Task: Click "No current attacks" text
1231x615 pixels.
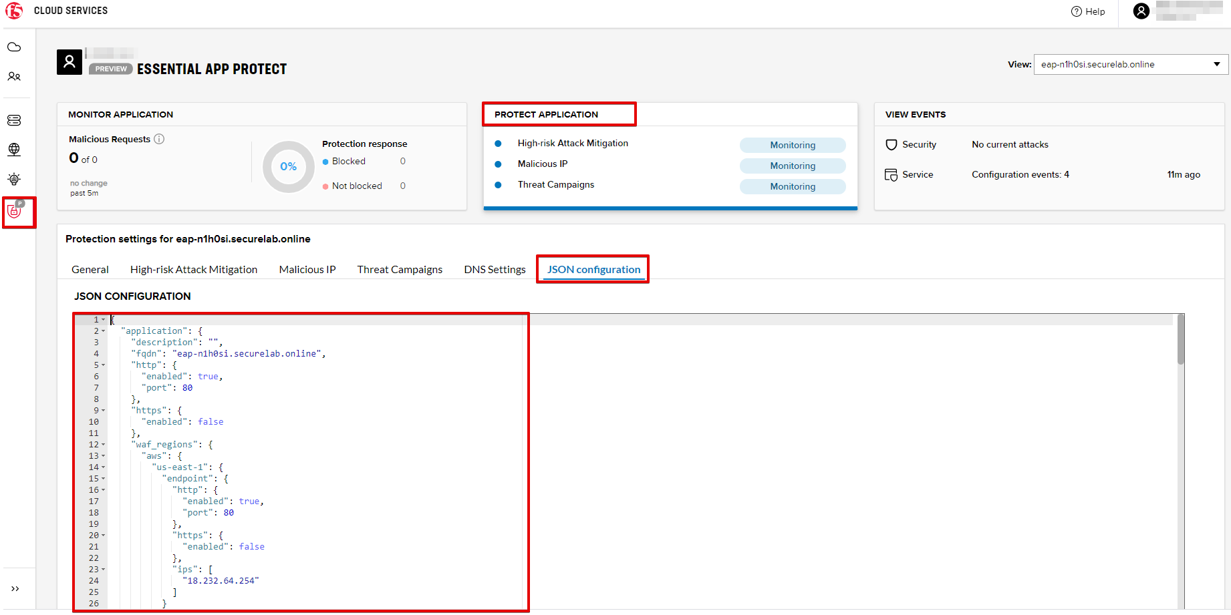Action: pyautogui.click(x=1010, y=145)
